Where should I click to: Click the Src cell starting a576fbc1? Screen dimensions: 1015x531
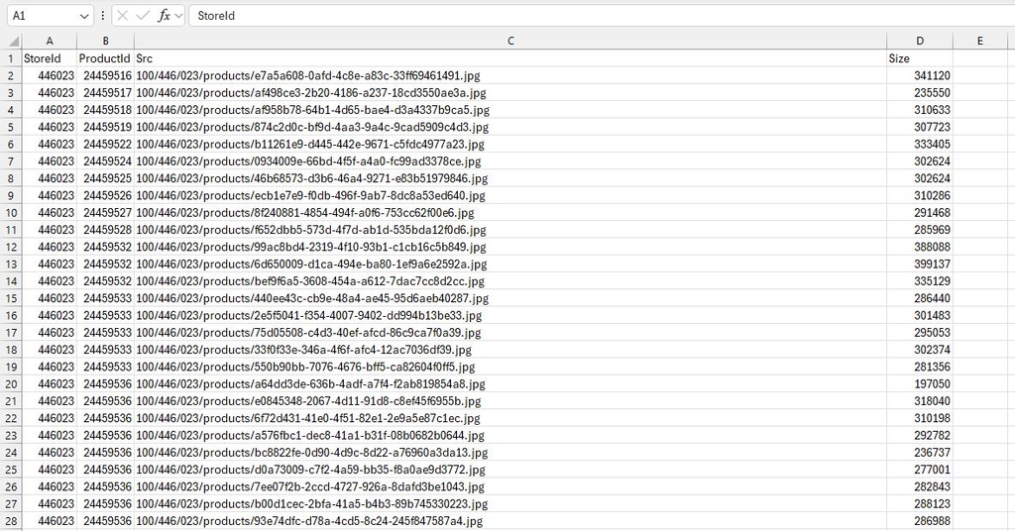click(510, 435)
